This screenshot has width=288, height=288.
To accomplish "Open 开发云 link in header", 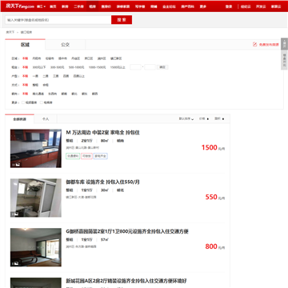I will point(261,6).
